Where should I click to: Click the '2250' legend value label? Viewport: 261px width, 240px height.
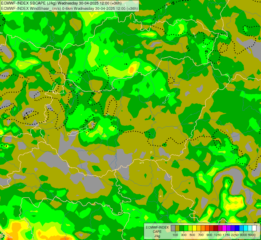235,235
